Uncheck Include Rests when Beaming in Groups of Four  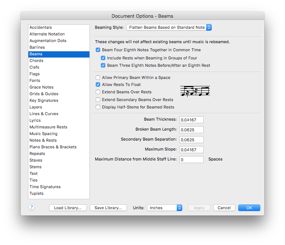pos(103,58)
